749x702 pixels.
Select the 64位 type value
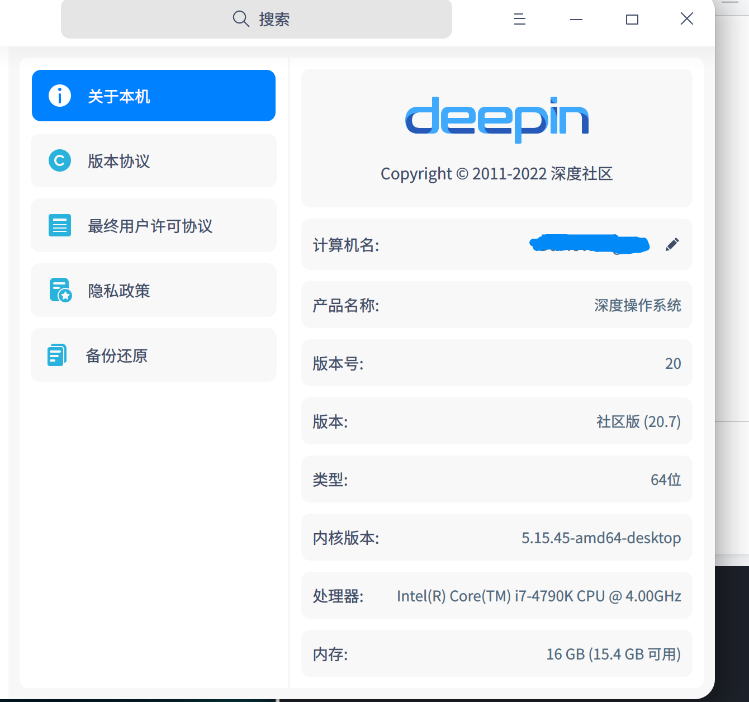pos(666,480)
